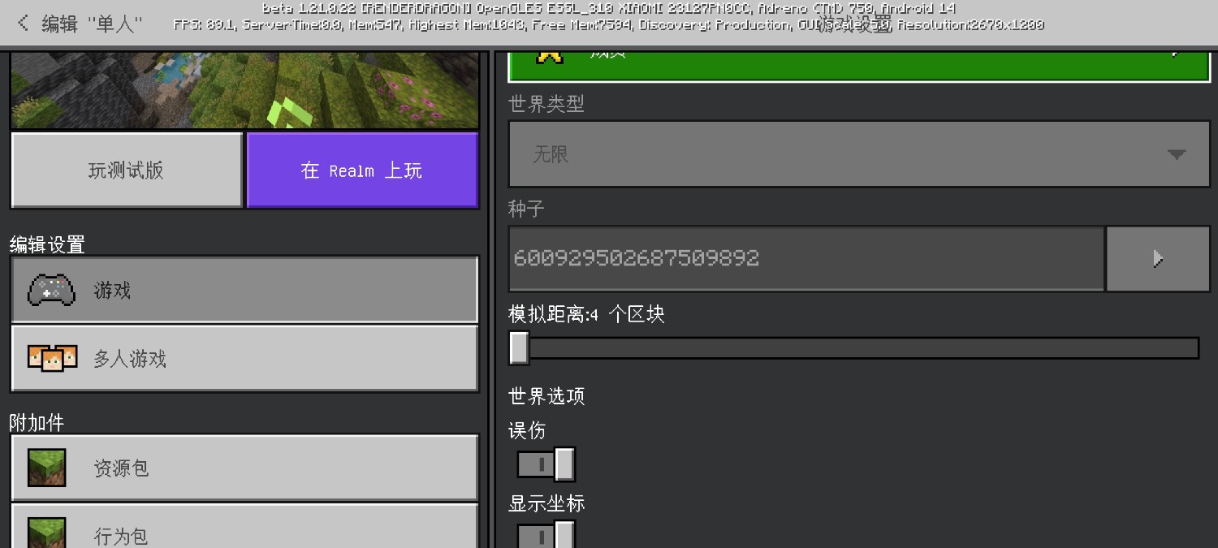Go back using the top-left arrow
This screenshot has width=1218, height=548.
click(23, 24)
